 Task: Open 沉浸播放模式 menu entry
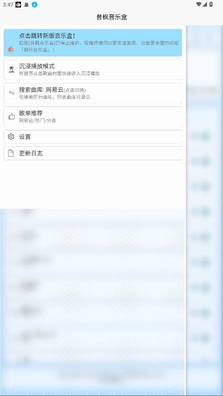[93, 70]
